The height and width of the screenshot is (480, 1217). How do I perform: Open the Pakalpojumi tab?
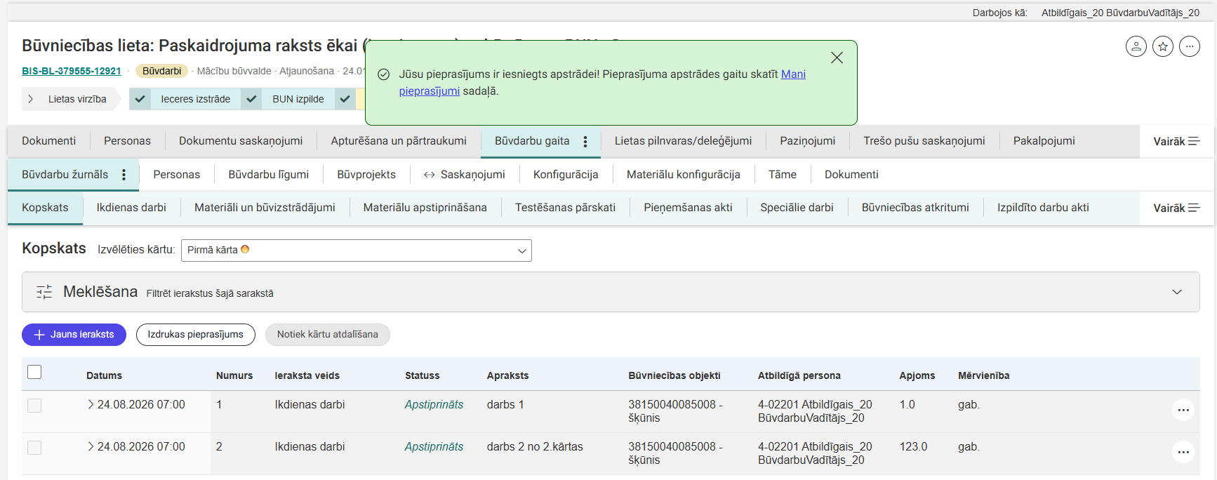coord(1044,141)
